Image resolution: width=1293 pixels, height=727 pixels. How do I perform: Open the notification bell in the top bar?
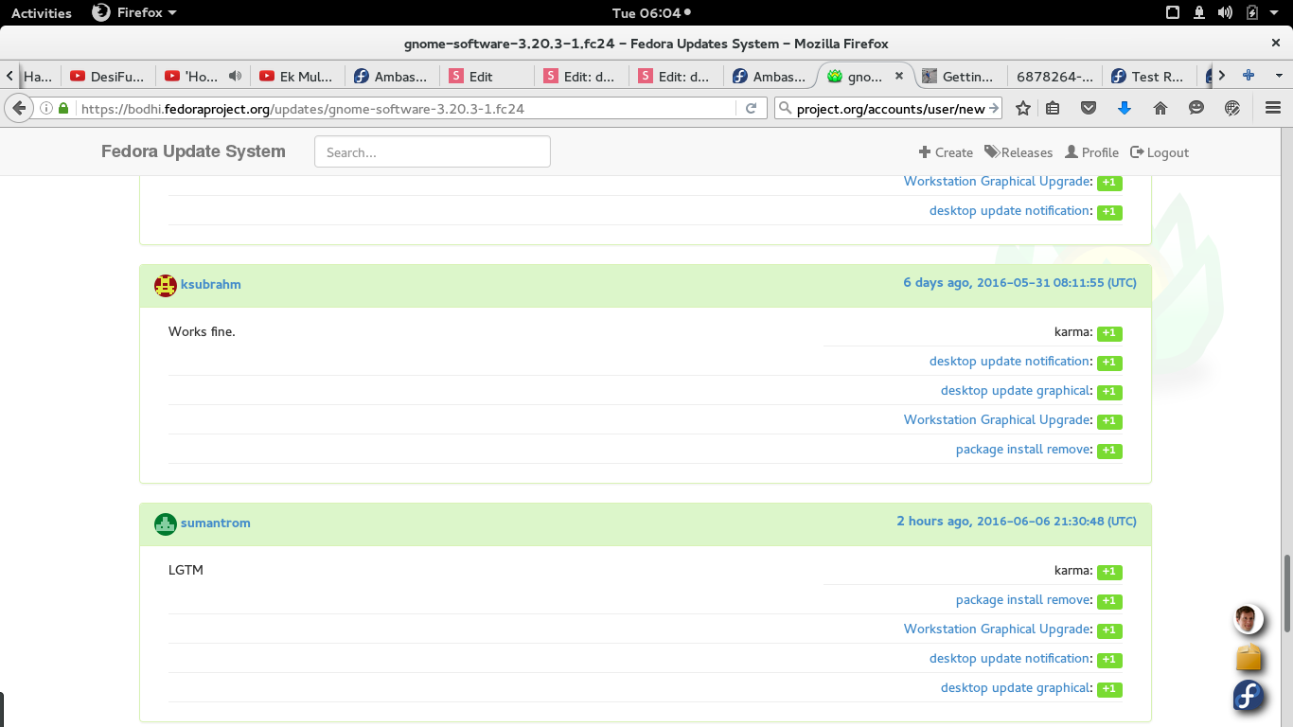(x=1199, y=13)
